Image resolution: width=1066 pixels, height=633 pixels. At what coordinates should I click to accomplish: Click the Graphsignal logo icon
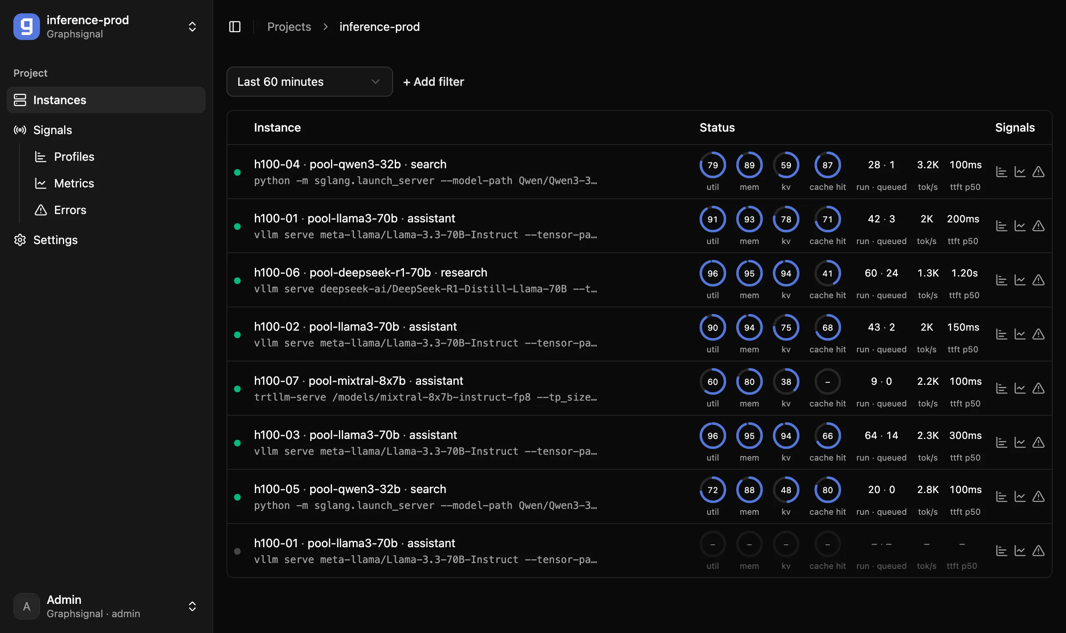point(26,27)
